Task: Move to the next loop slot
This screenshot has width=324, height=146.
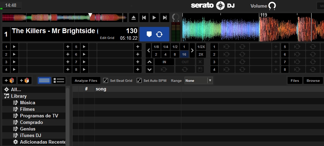Action: click(150, 69)
